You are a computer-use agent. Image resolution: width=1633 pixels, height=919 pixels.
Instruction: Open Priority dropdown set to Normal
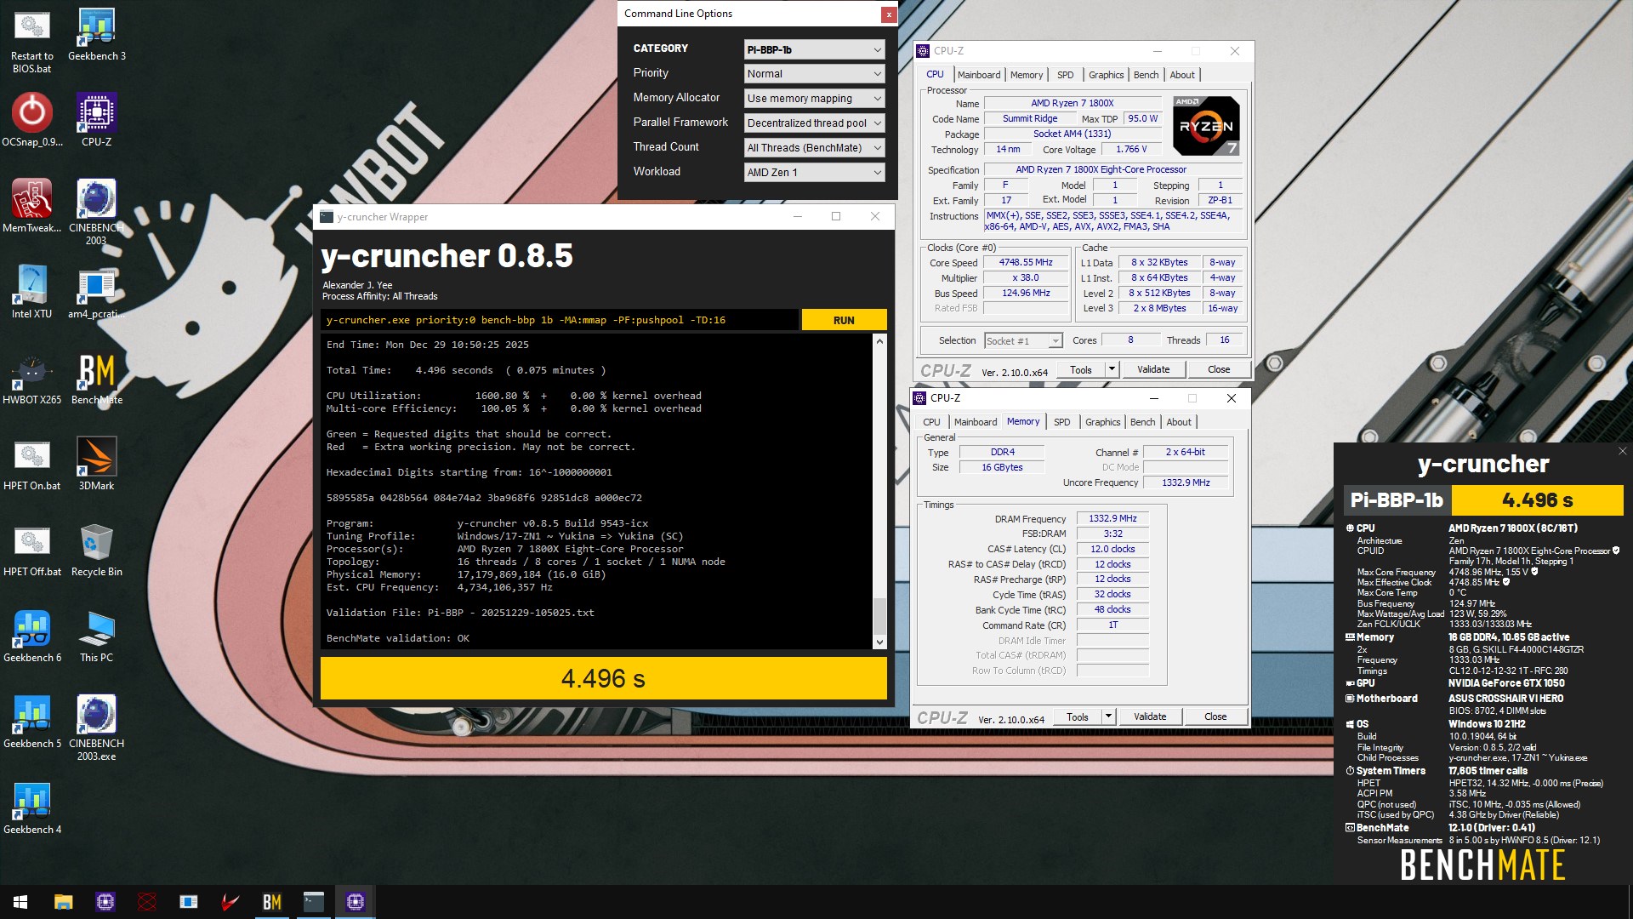[814, 74]
